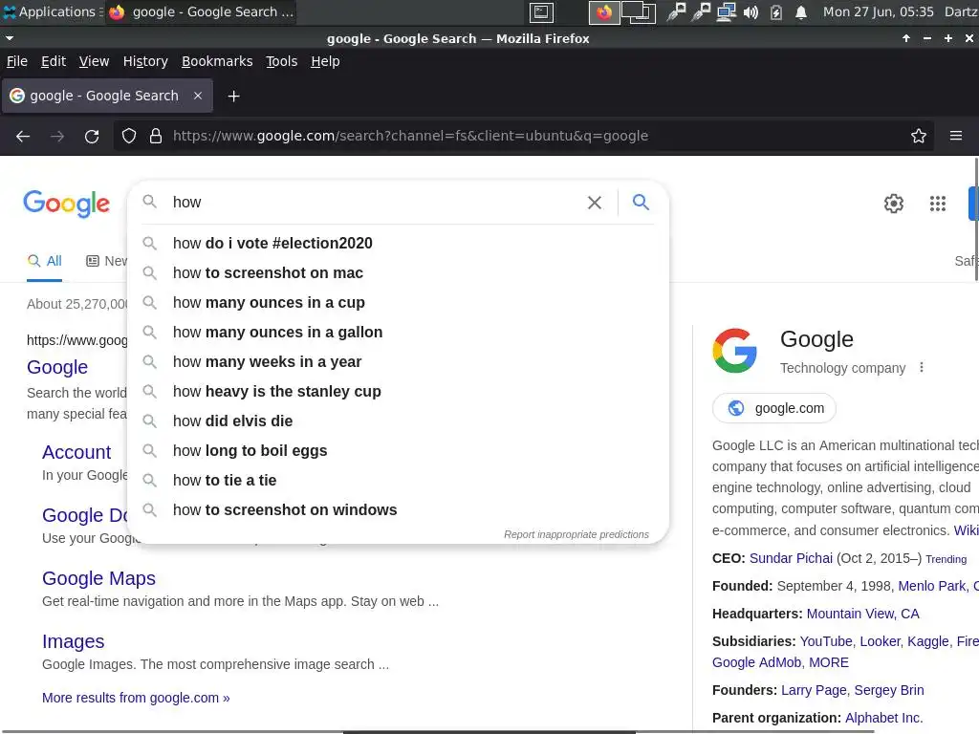The height and width of the screenshot is (734, 979).
Task: Choose suggestion 'how do i vote #election2020'
Action: (x=398, y=243)
